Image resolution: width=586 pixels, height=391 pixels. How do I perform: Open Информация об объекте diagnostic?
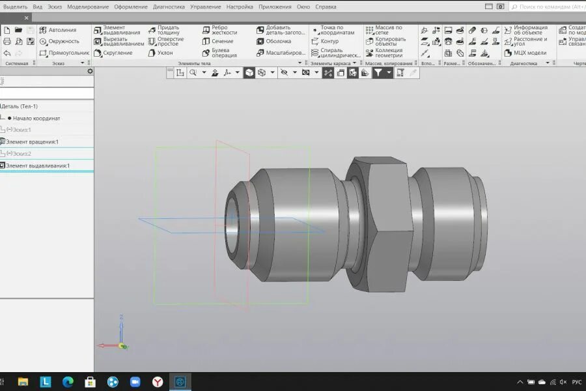[526, 30]
